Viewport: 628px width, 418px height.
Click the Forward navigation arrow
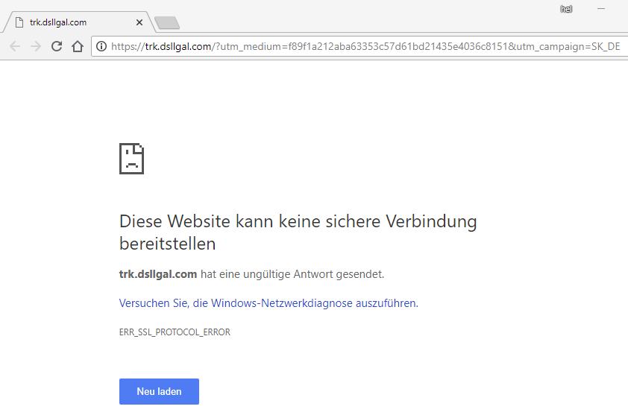(x=35, y=46)
